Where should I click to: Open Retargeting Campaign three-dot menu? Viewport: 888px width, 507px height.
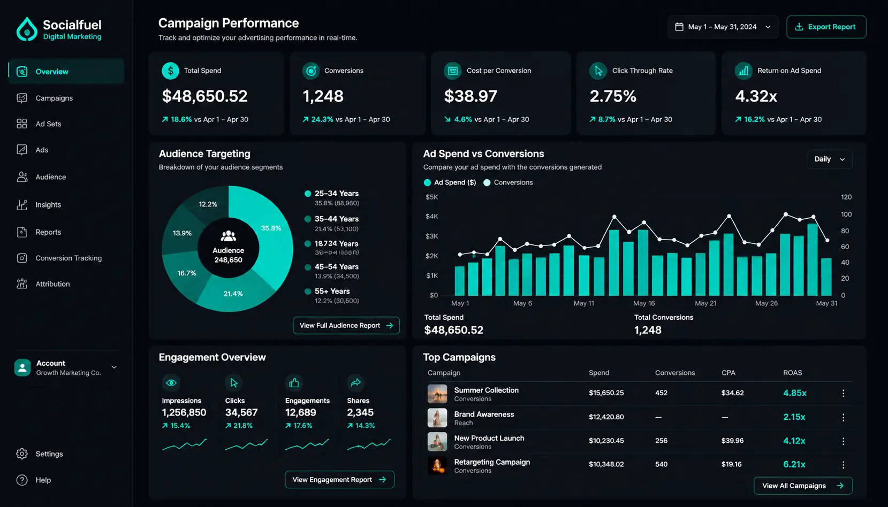point(843,465)
